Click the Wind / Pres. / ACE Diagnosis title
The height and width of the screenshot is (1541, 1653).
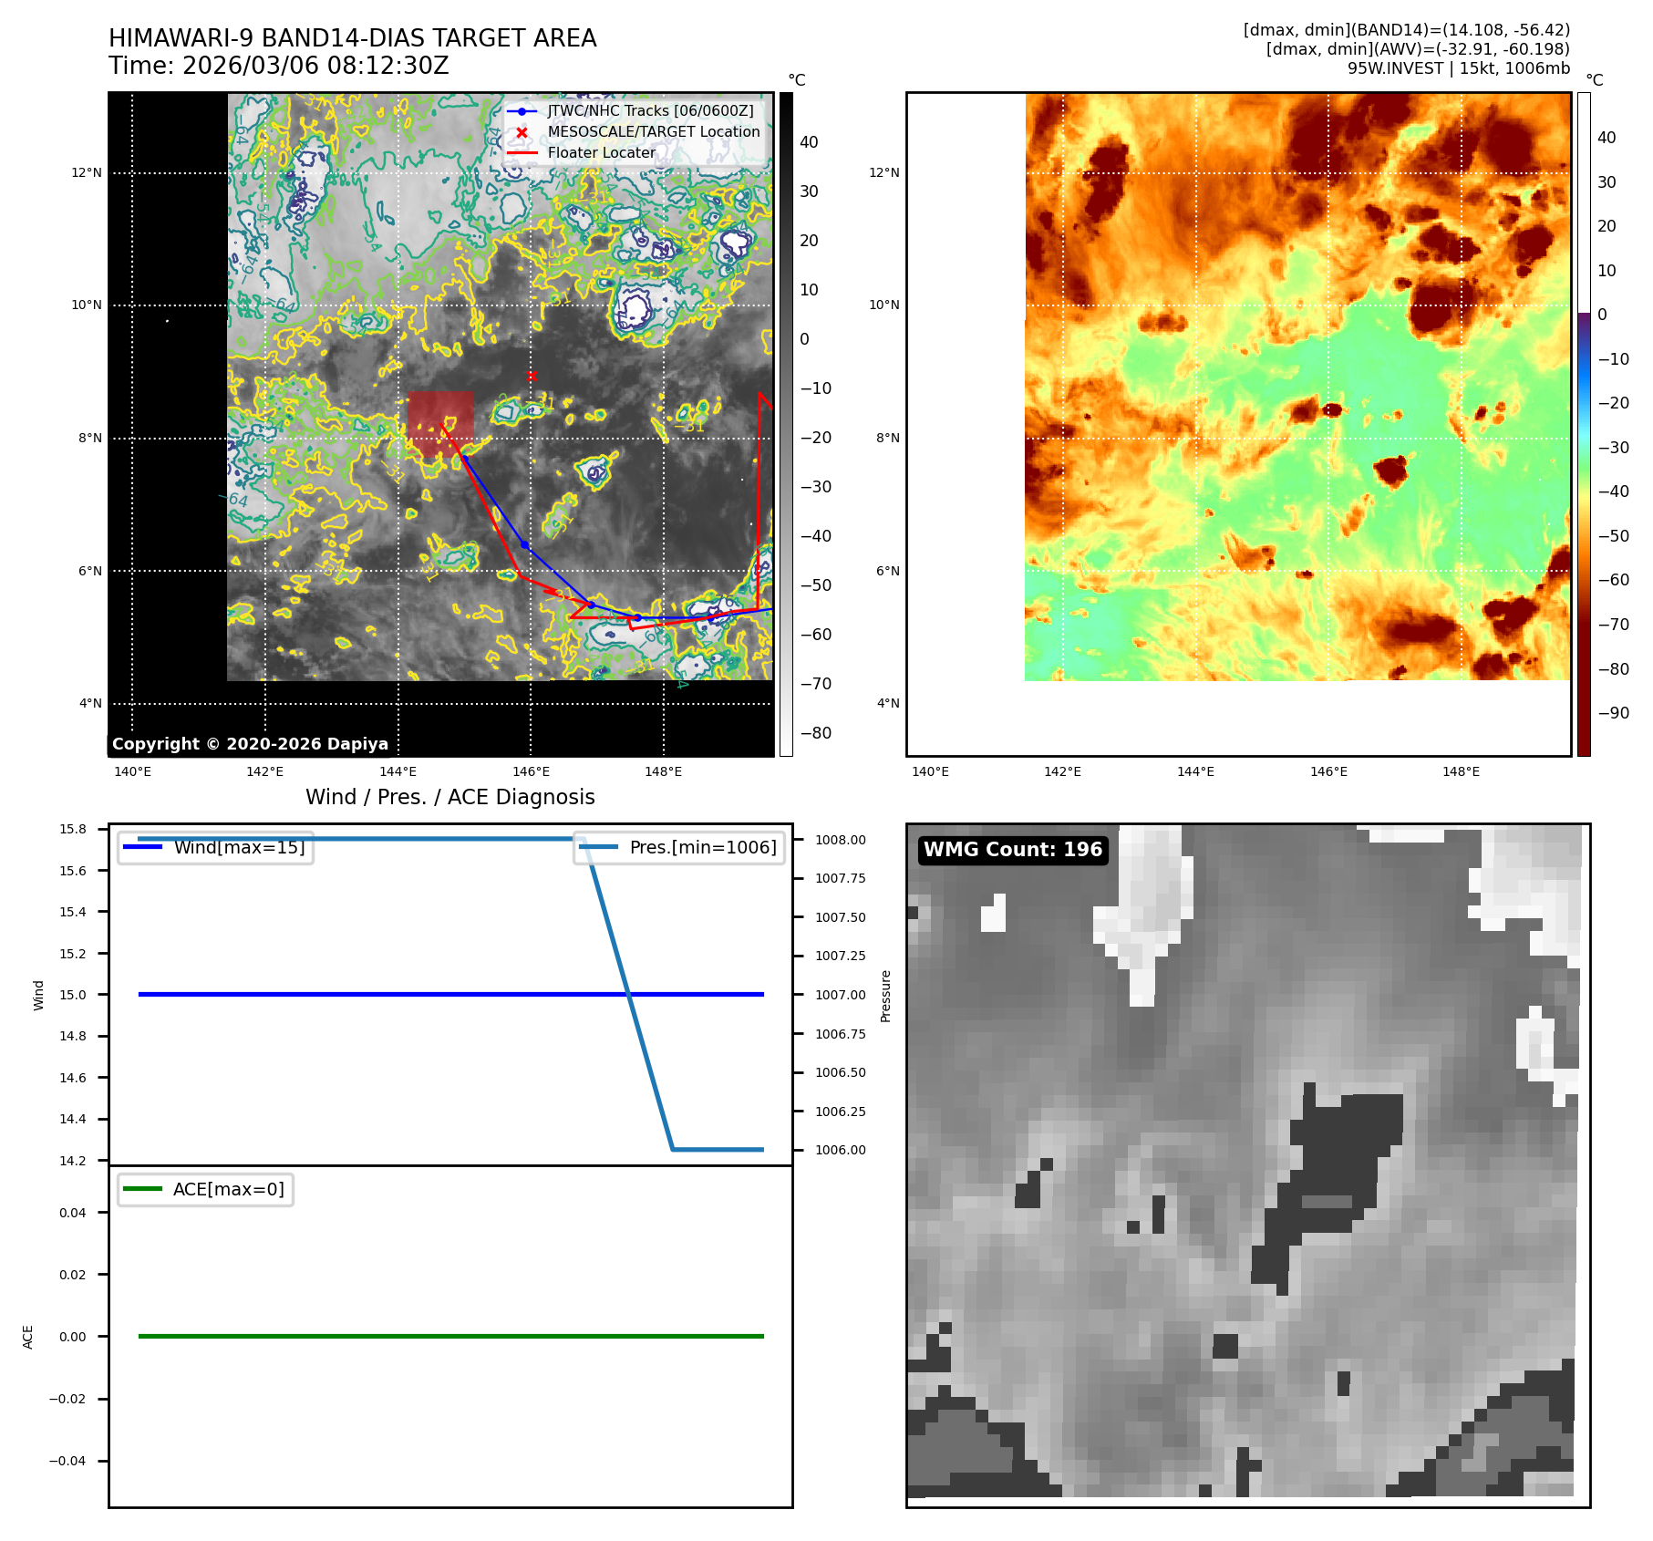pyautogui.click(x=449, y=797)
